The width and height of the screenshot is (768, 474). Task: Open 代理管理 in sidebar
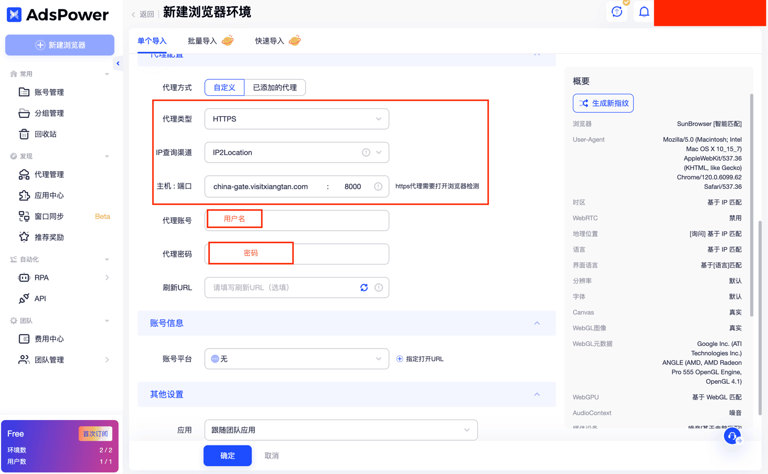tap(49, 174)
